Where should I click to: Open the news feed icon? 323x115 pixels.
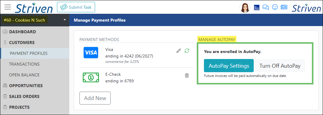tap(284, 7)
